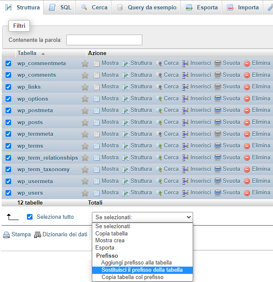Toggle the Seleziona tutto checkbox

[29, 217]
